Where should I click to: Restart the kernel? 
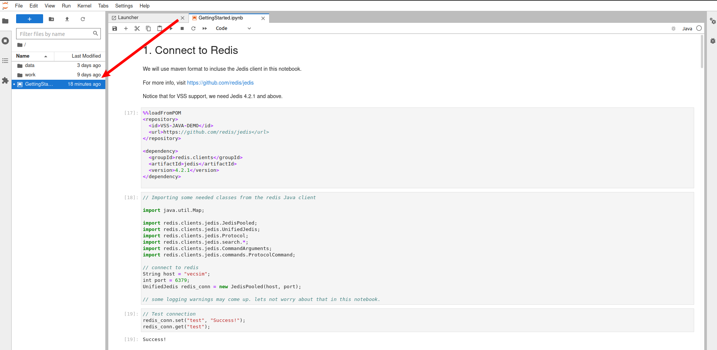[193, 28]
